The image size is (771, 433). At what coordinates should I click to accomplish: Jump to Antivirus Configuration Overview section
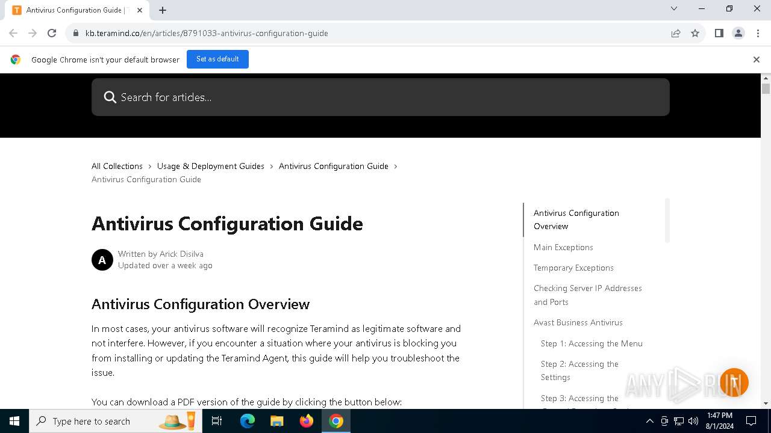click(576, 220)
